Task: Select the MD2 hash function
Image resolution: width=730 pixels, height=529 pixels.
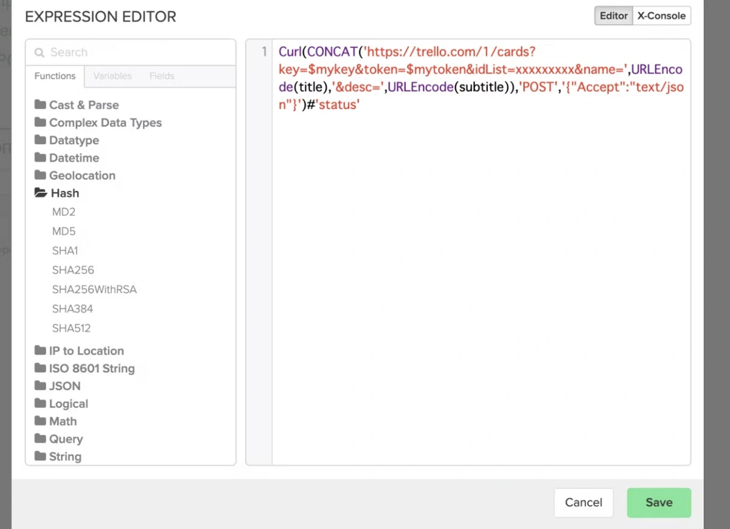Action: click(x=64, y=212)
